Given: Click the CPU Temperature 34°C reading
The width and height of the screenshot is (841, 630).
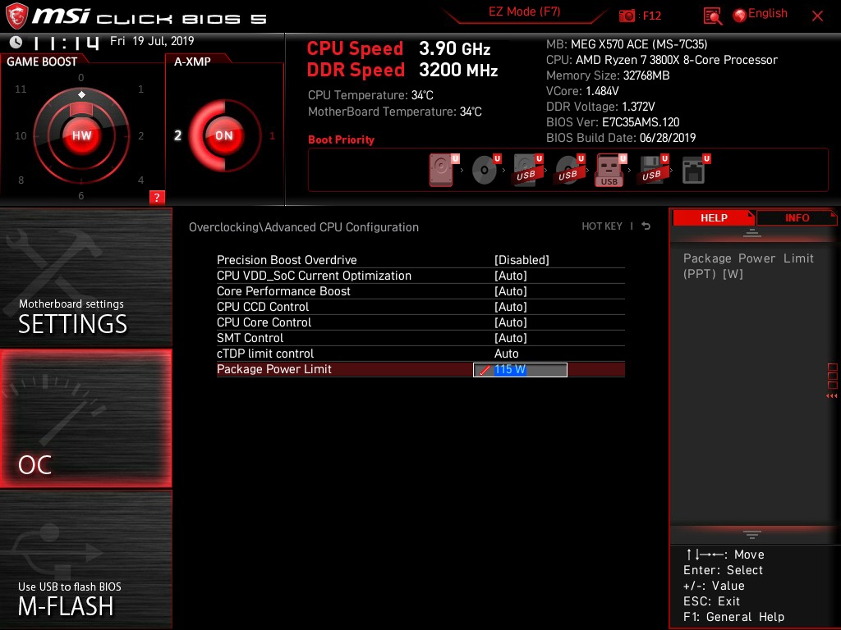Looking at the screenshot, I should [370, 95].
